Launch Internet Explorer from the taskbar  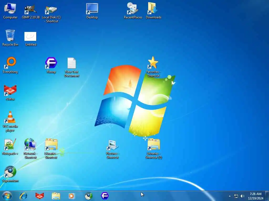tap(23, 196)
